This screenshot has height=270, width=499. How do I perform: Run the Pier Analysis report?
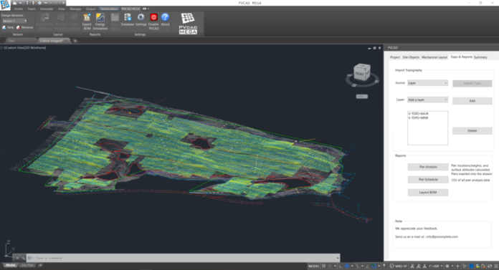[428, 167]
